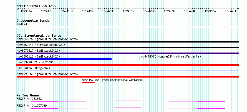The height and width of the screenshot is (112, 247).
Task: Open the nsv523798 (Shaikh2009) label
Action: tap(35, 62)
